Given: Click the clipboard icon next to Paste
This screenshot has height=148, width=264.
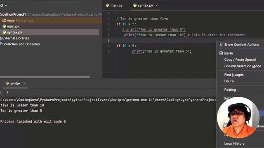Looking at the screenshot, I should point(221,53).
